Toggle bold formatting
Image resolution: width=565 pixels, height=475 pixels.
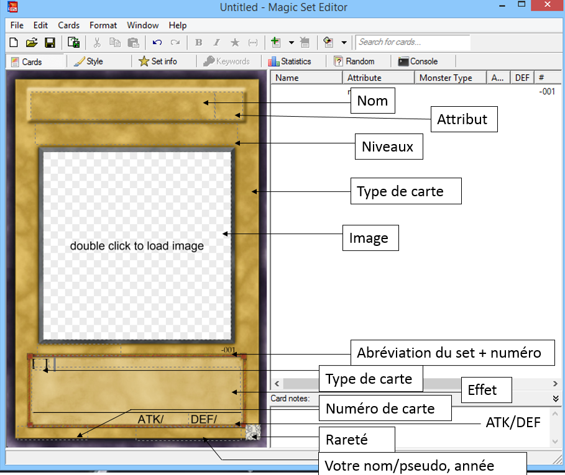click(198, 42)
